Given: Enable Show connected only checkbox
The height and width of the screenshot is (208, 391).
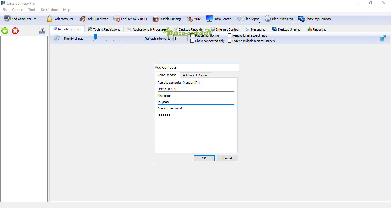Looking at the screenshot, I should pyautogui.click(x=192, y=41).
